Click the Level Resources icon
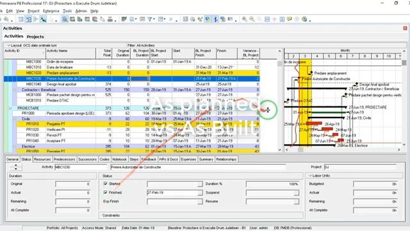This screenshot has height=231, width=410. coord(200,19)
